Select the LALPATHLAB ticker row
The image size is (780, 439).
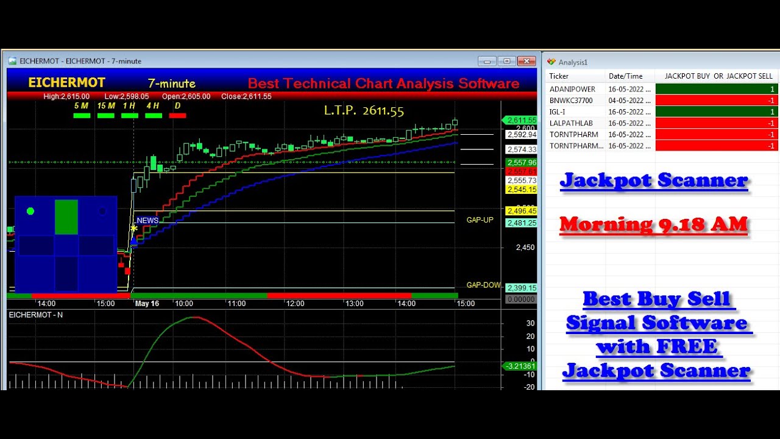(x=662, y=123)
